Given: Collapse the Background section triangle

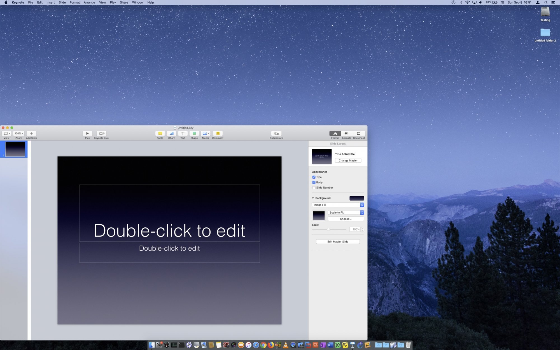Looking at the screenshot, I should [x=313, y=198].
